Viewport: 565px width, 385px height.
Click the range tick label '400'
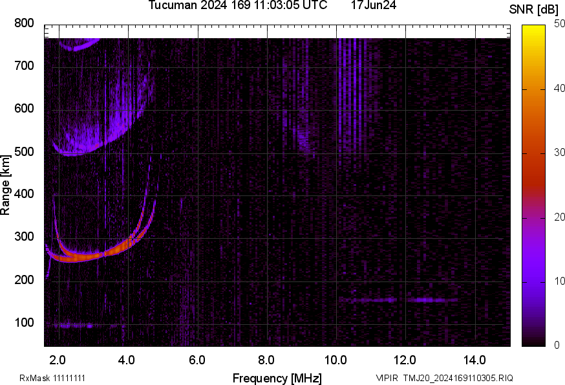coord(24,193)
